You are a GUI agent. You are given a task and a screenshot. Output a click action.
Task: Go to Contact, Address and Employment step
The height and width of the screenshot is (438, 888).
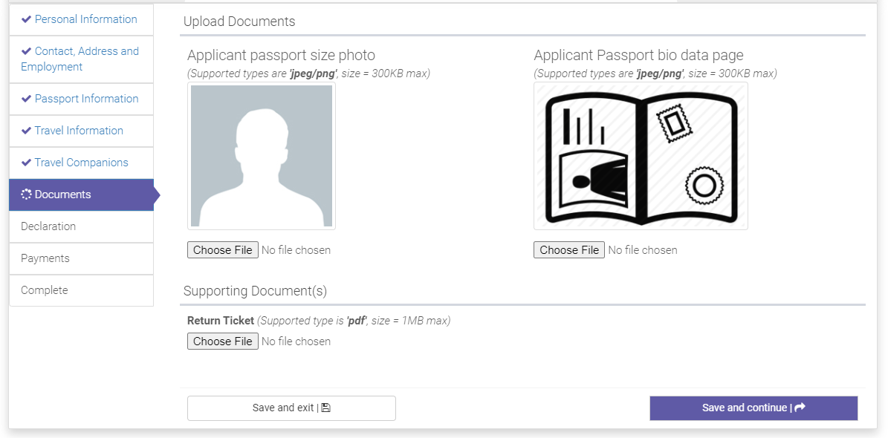coord(81,59)
